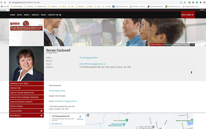Screen dimensions: 206x129
Task: Open the Online bookmarks folder
Action: (x=63, y=6)
